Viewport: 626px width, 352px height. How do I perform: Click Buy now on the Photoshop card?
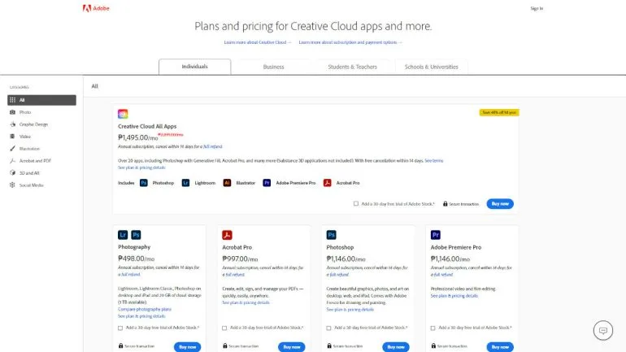(x=396, y=347)
